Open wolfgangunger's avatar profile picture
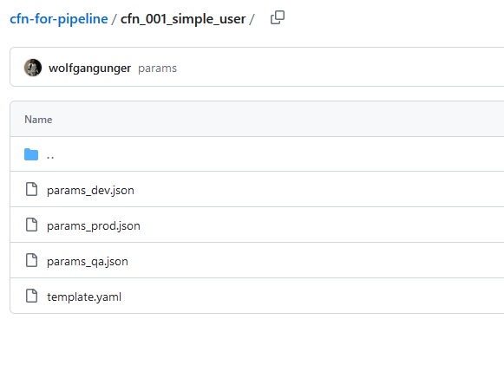 point(33,68)
